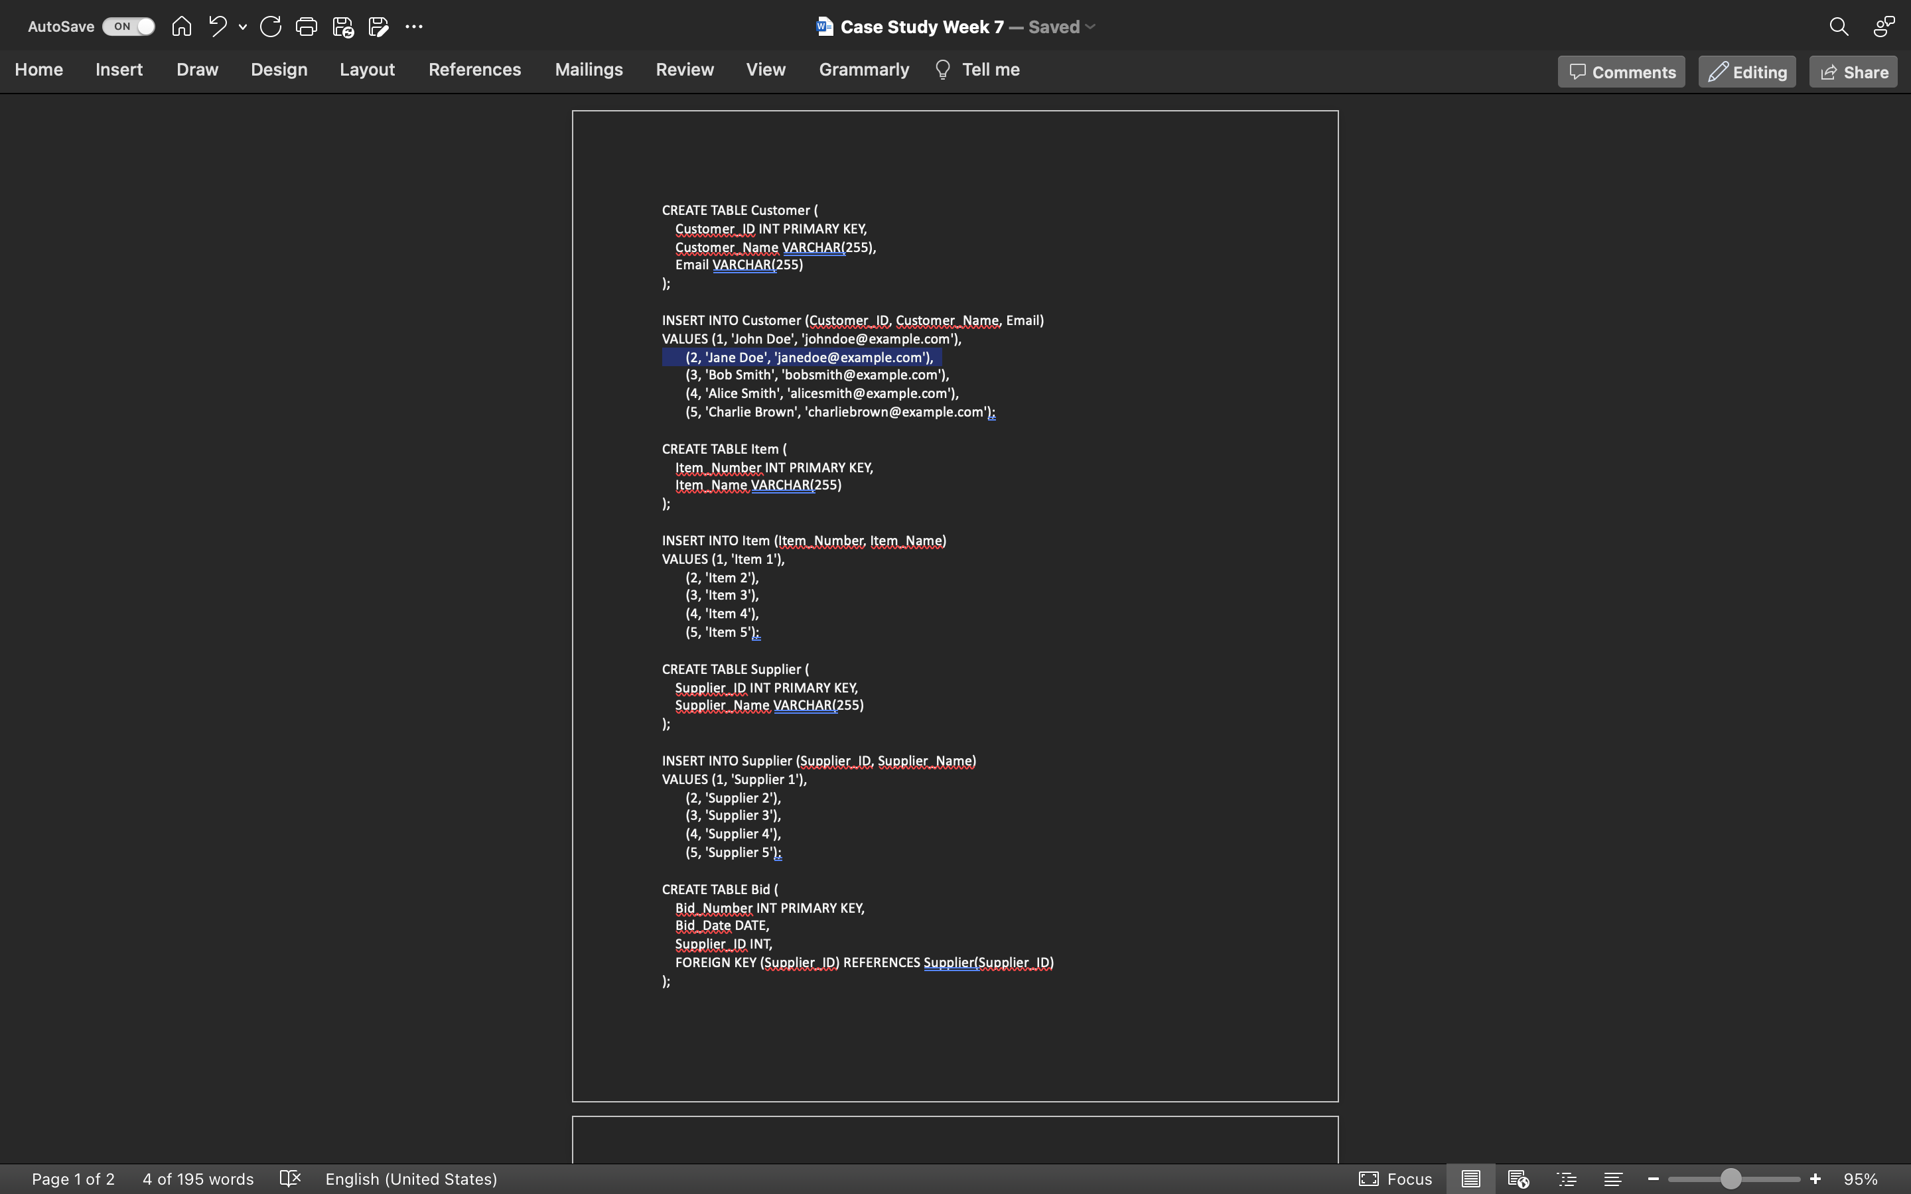1911x1194 pixels.
Task: Open the Draft view icon
Action: [1613, 1179]
